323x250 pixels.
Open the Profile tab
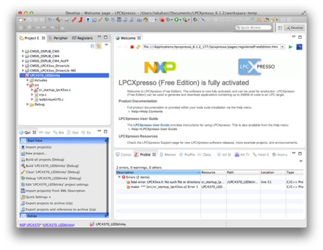point(187,155)
